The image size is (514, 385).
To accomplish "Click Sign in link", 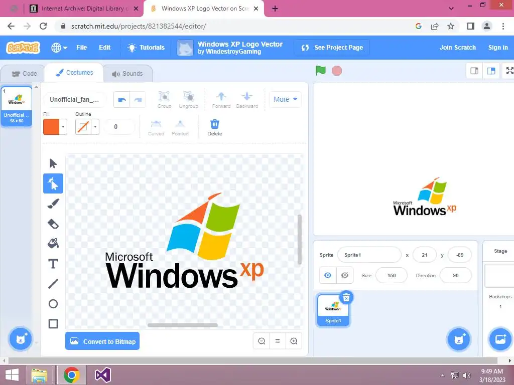I will pyautogui.click(x=497, y=48).
